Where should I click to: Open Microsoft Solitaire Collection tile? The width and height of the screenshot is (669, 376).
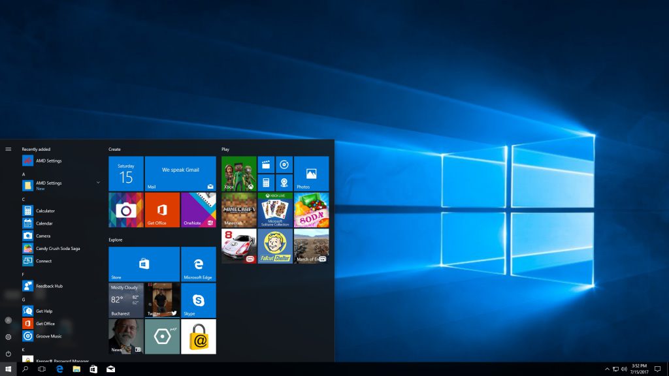(275, 210)
